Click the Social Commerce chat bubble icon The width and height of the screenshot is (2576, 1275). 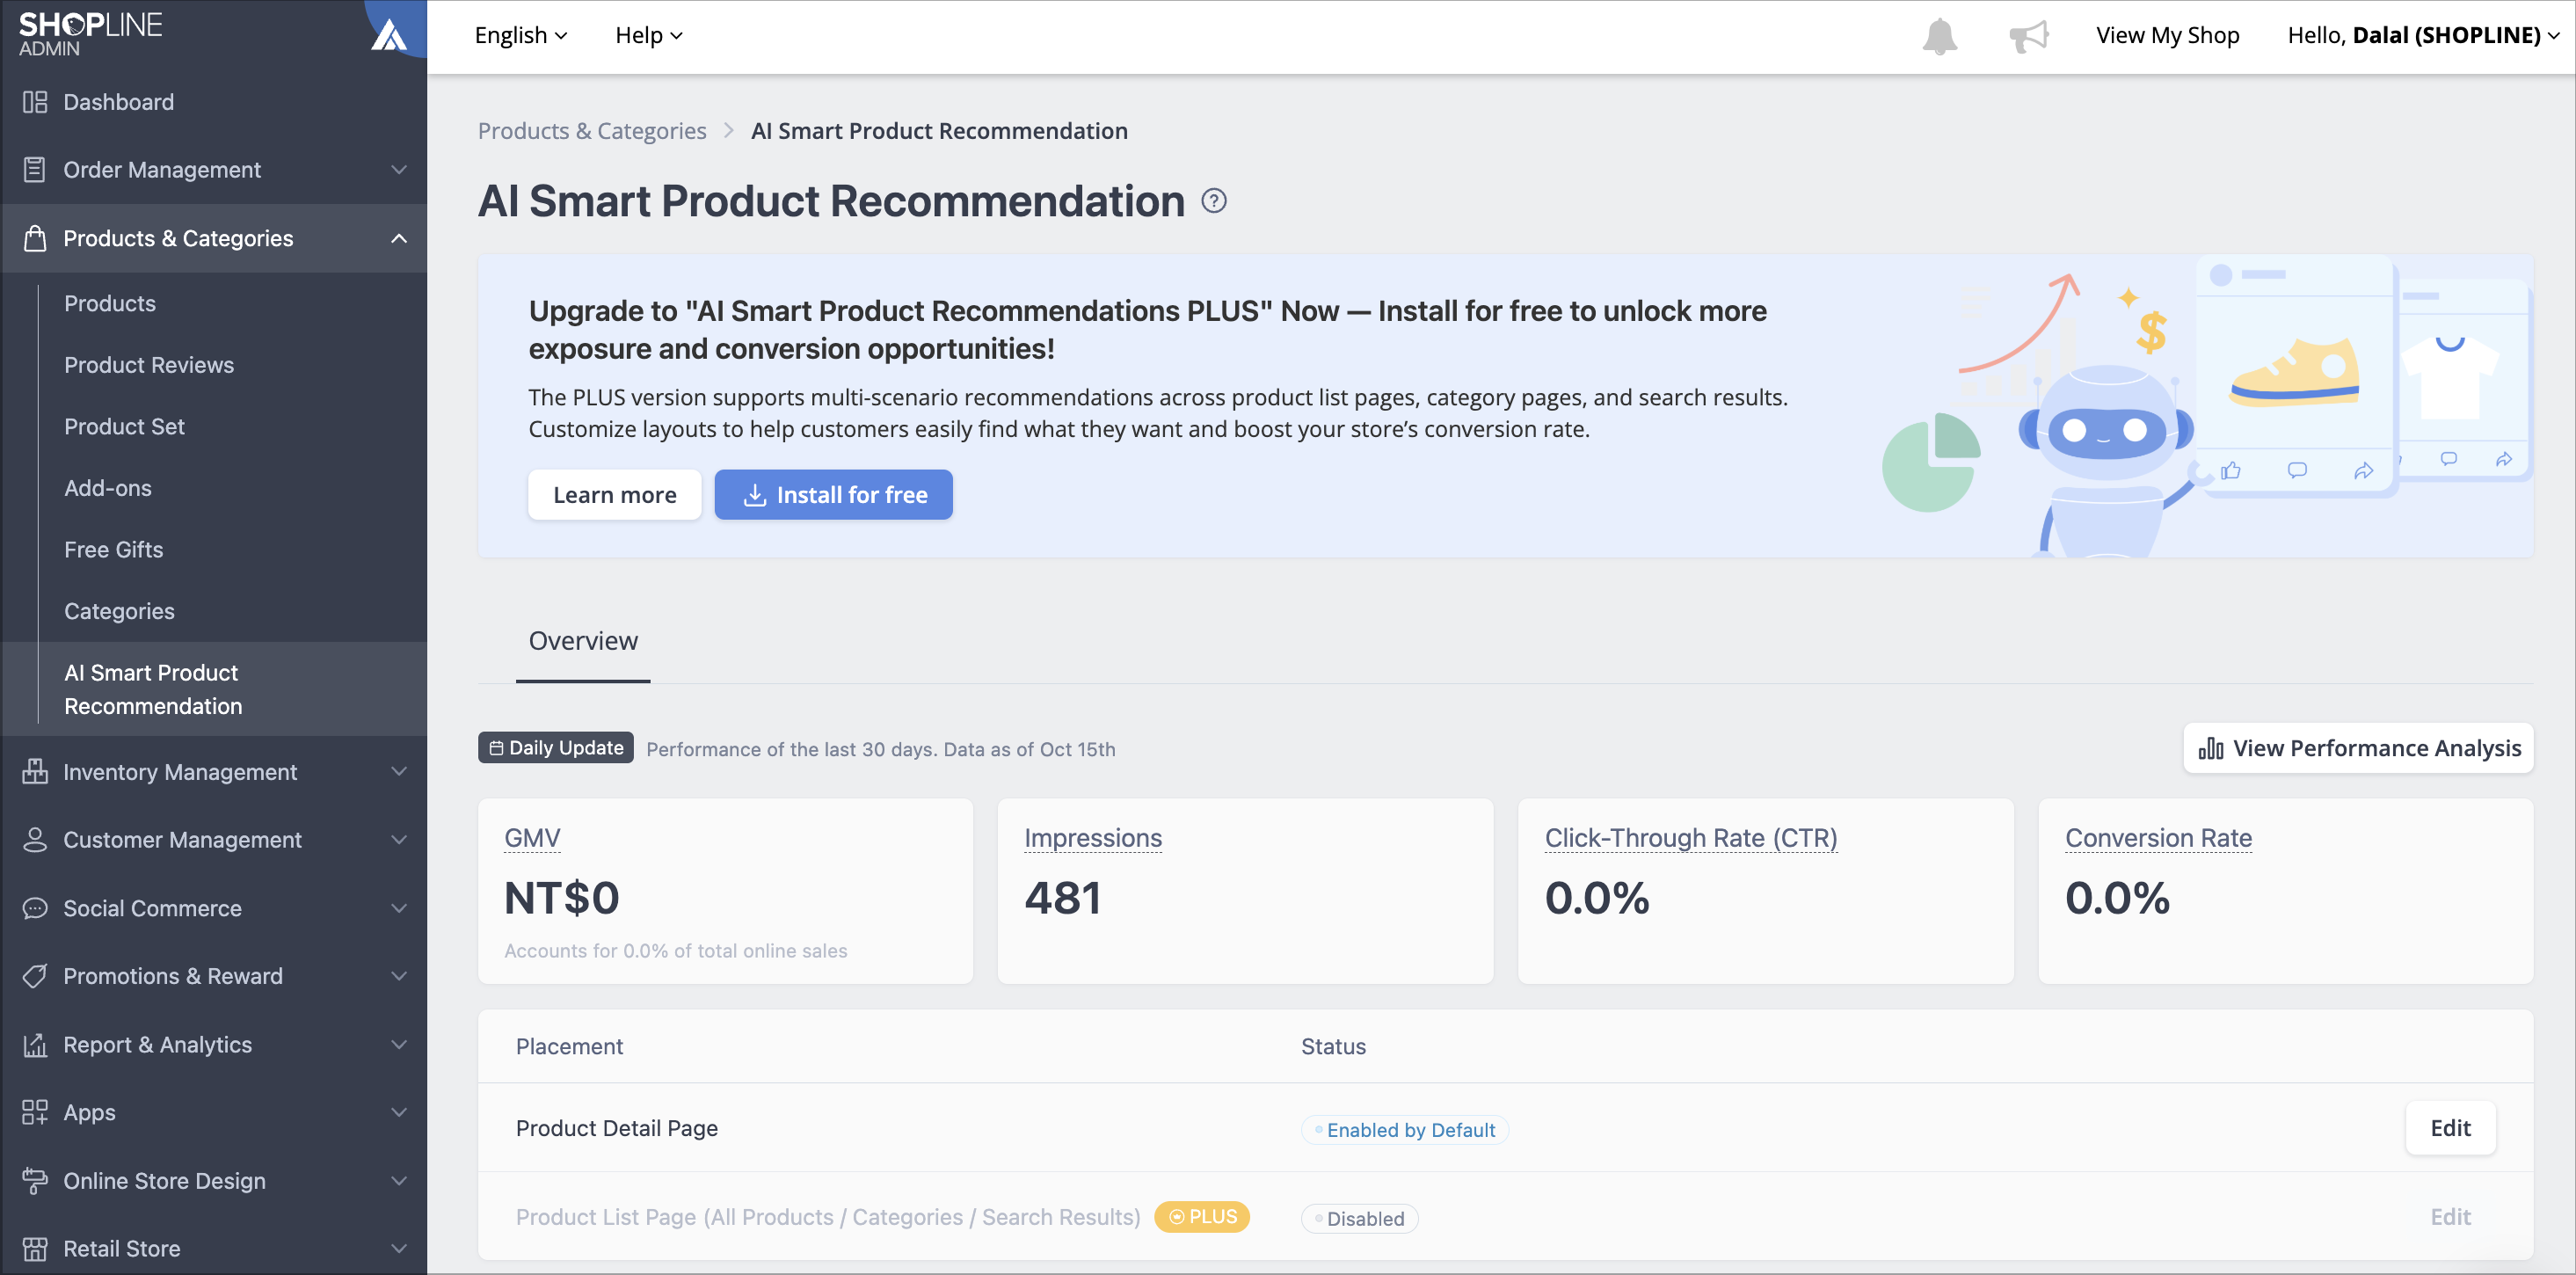tap(35, 908)
